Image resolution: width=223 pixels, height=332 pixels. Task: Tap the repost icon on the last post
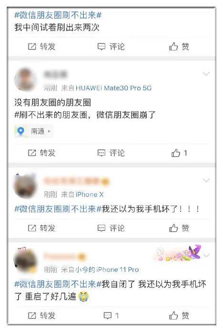[x=32, y=316]
